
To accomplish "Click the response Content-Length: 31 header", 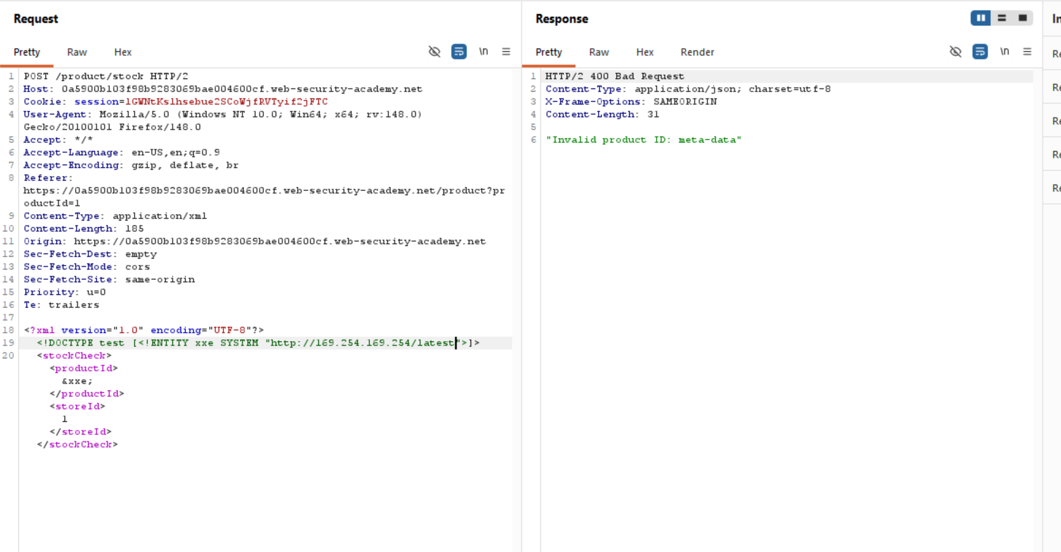I will 602,114.
